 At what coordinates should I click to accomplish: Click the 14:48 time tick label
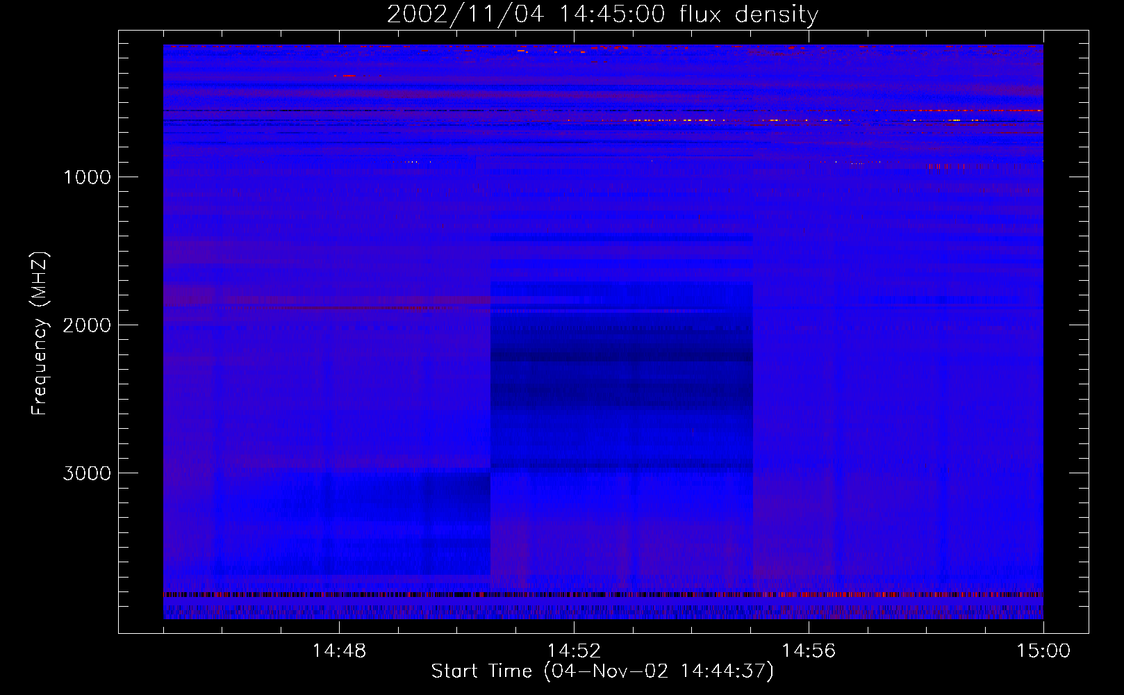339,651
